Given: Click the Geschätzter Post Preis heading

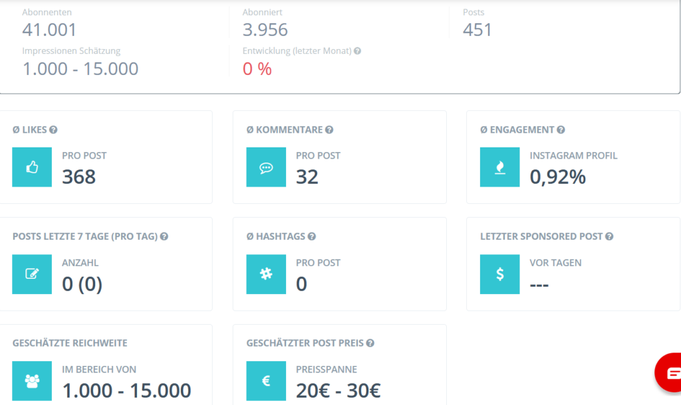Looking at the screenshot, I should [x=305, y=343].
